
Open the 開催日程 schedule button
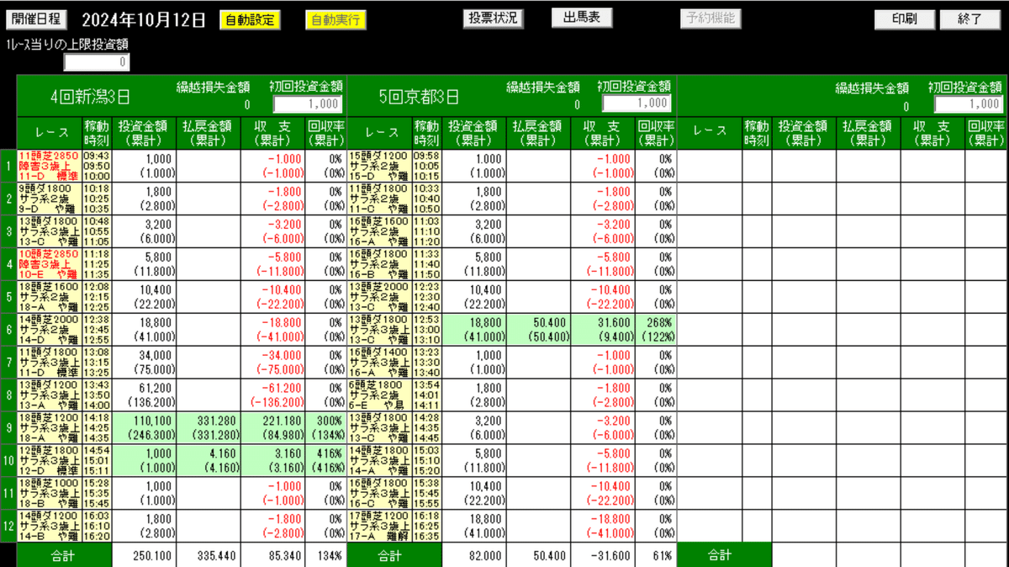click(37, 19)
